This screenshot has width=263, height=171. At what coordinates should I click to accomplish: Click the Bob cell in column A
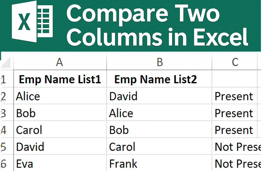point(26,113)
